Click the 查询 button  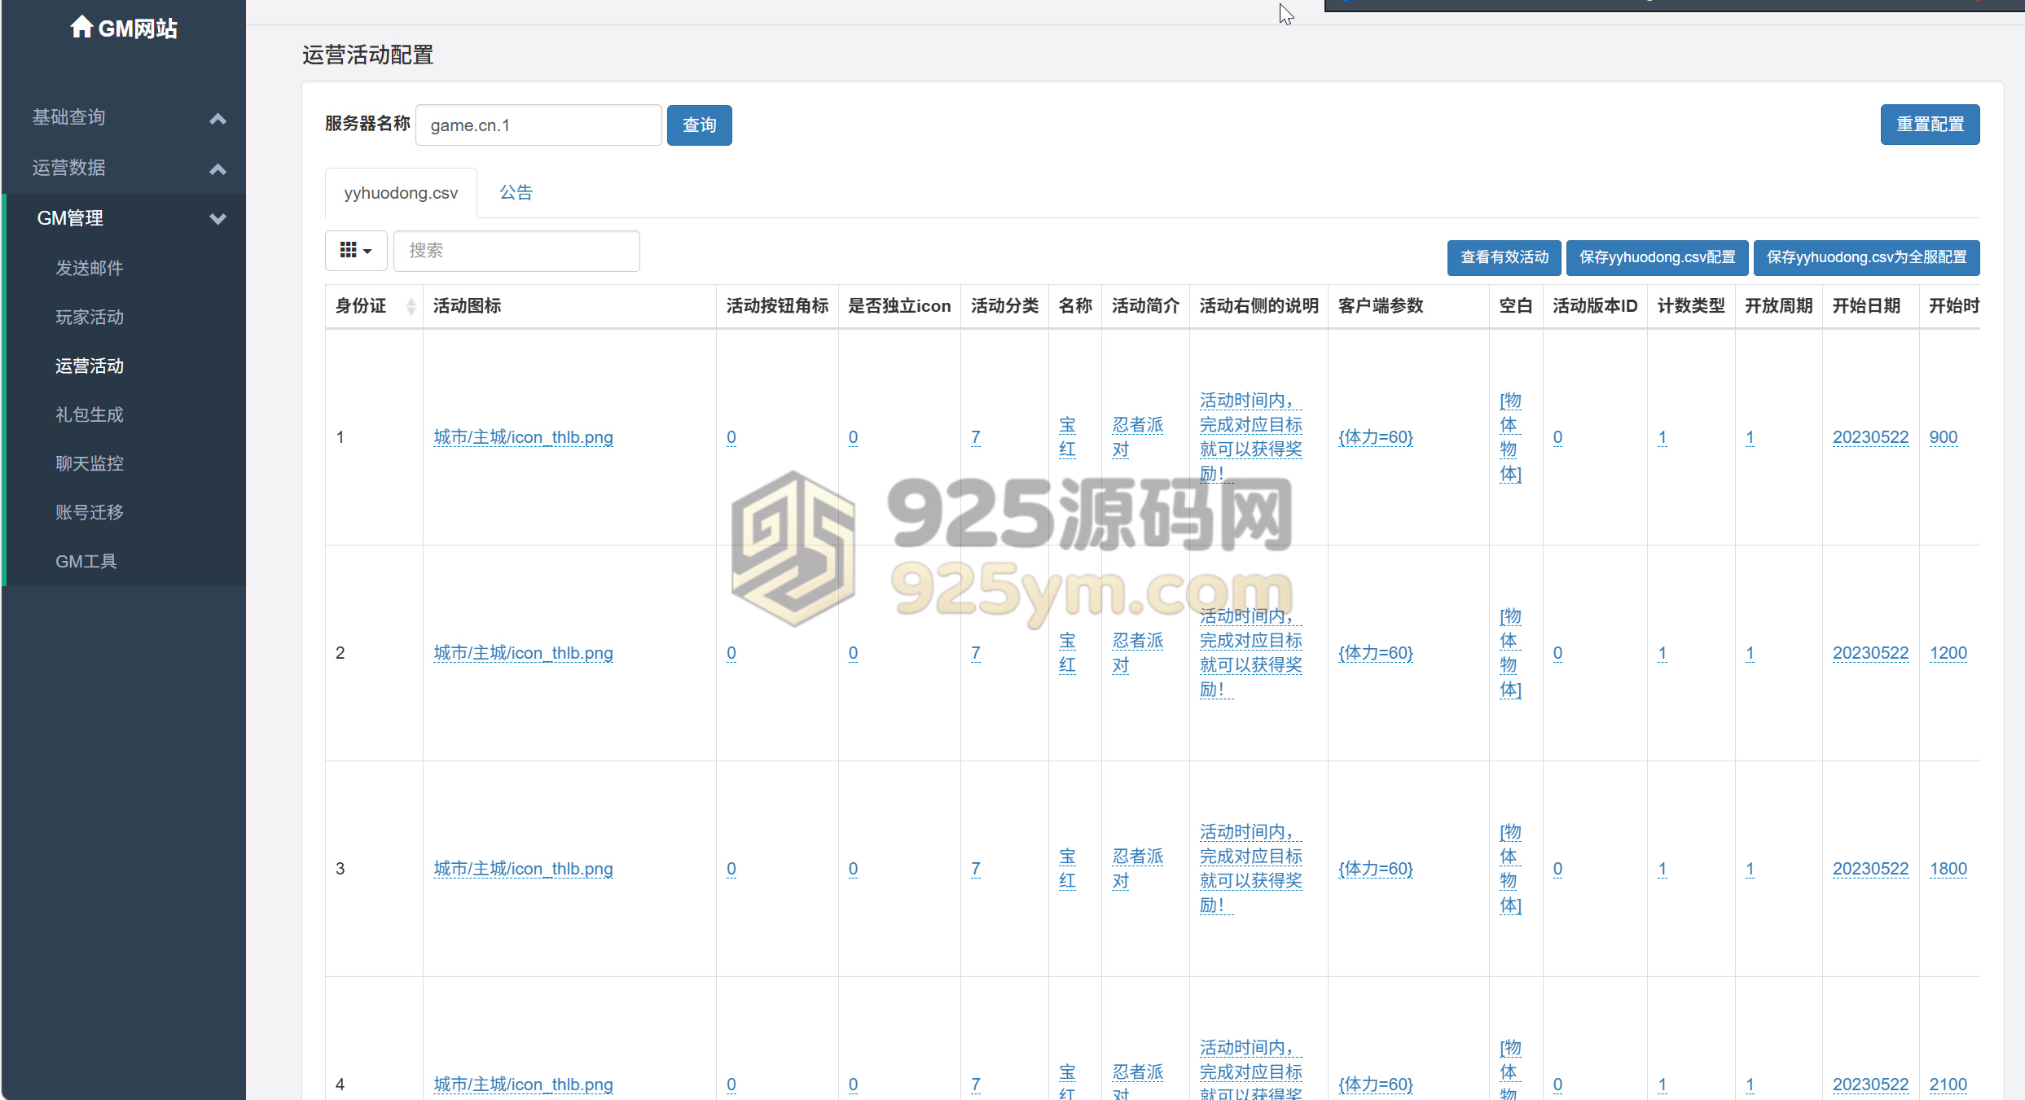click(699, 125)
